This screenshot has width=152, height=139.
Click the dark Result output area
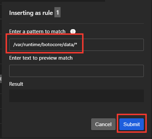pos(77,96)
